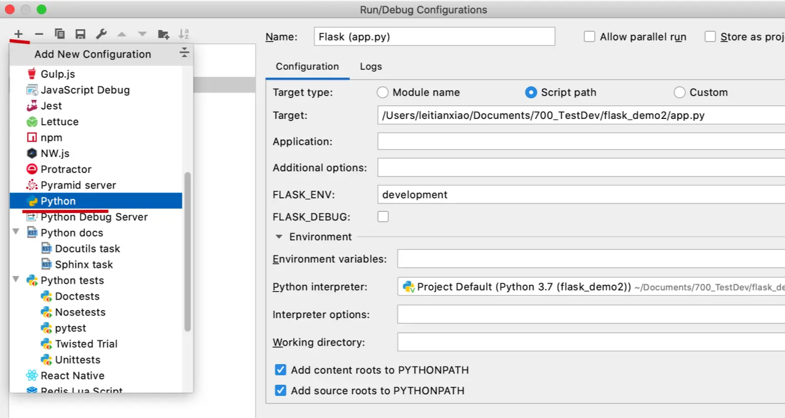
Task: Collapse the Environment section
Action: [279, 237]
